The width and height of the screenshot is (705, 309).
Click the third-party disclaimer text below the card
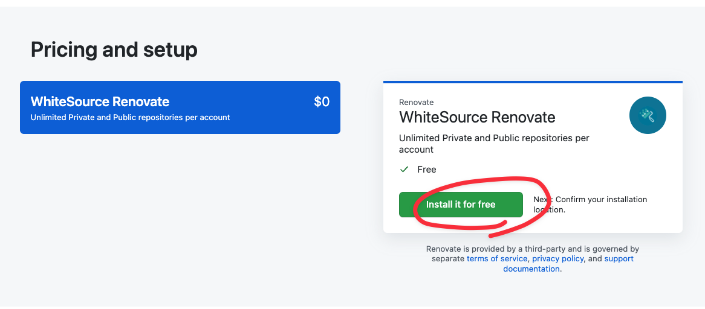[x=532, y=249]
